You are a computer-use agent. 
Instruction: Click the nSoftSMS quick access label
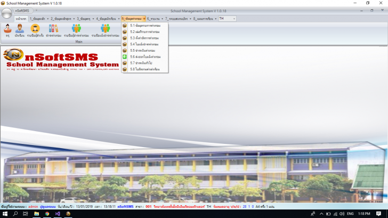click(22, 11)
